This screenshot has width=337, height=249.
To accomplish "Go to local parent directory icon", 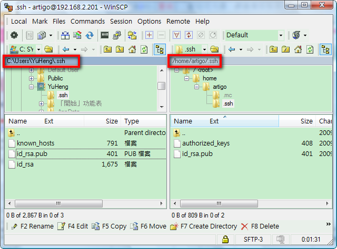I will coord(107,49).
